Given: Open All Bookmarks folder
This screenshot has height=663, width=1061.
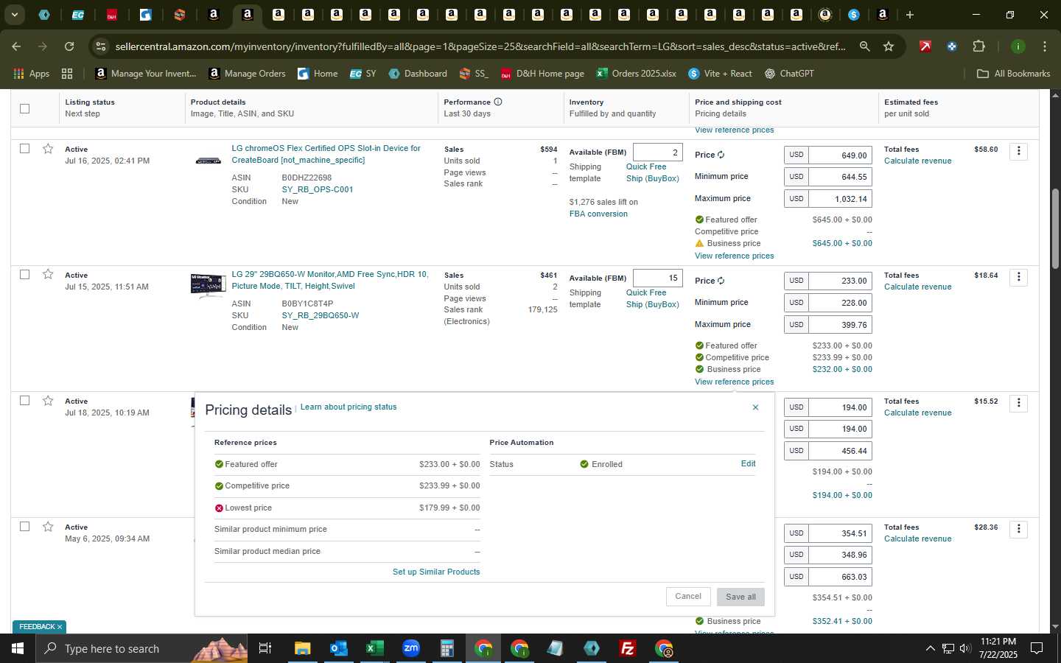Looking at the screenshot, I should tap(1013, 74).
